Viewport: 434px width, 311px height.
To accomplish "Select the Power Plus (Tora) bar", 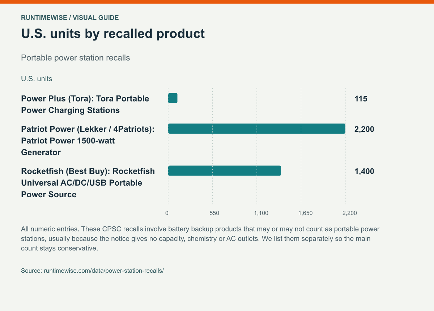I will (173, 98).
